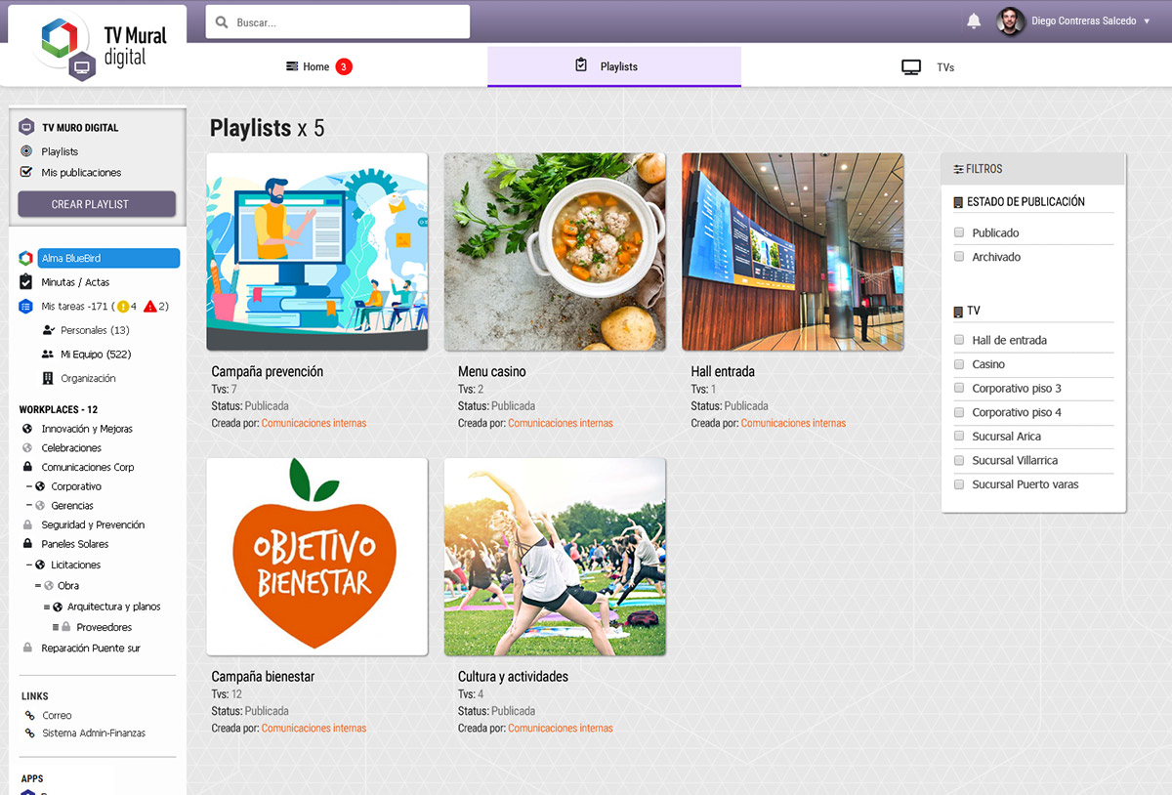Switch to the Playlists tab

614,66
